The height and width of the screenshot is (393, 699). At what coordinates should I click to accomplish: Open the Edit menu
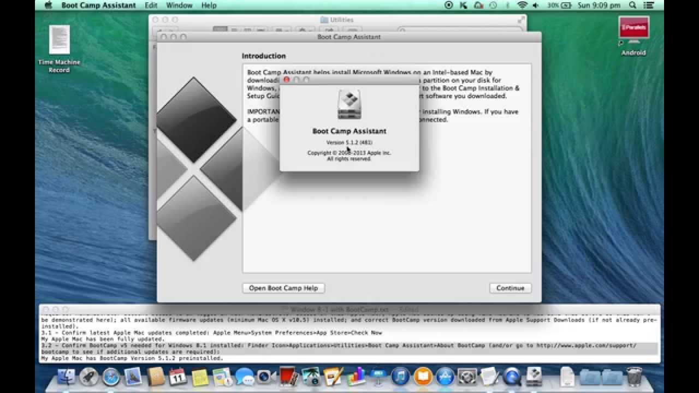coord(151,5)
